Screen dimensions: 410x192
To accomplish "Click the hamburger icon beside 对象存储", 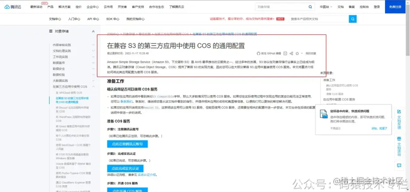I will coord(51,31).
